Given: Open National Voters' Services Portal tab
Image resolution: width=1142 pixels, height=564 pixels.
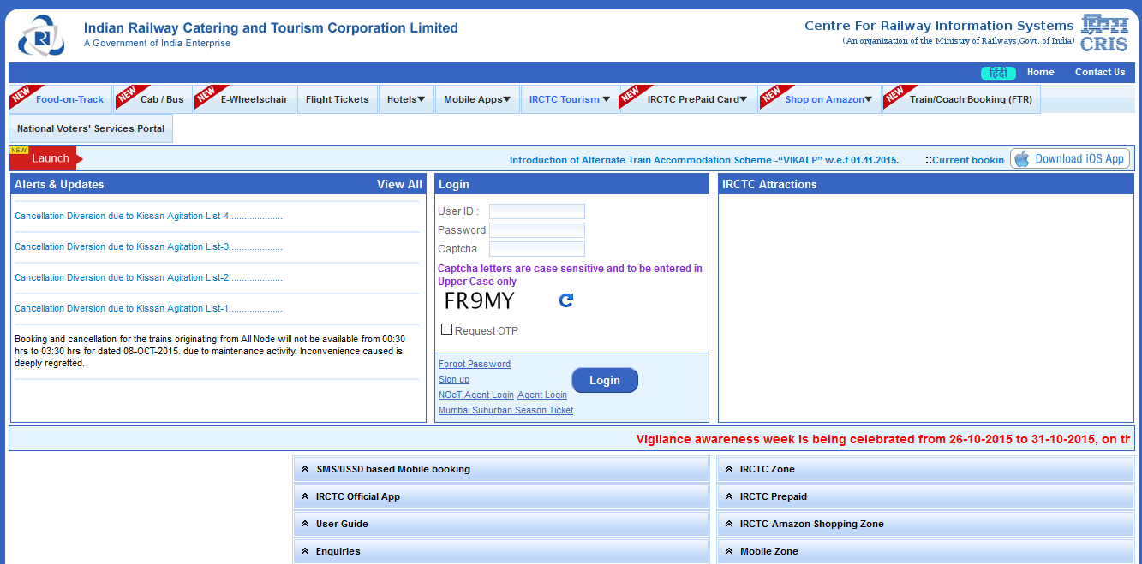Looking at the screenshot, I should pyautogui.click(x=91, y=128).
